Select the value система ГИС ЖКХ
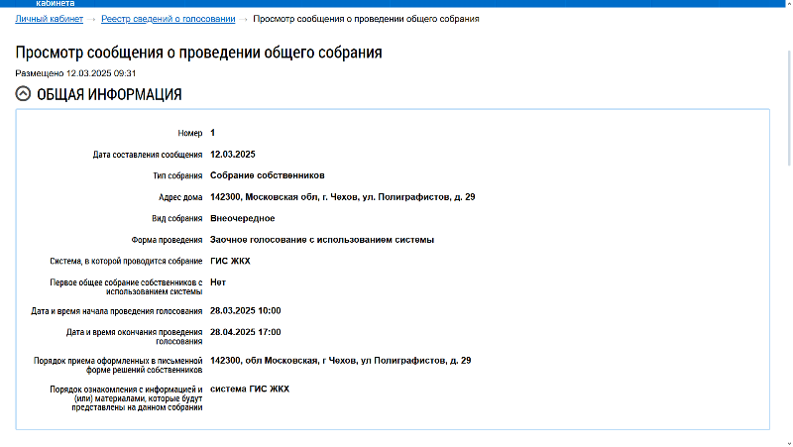Viewport: 793px width, 447px height. pyautogui.click(x=250, y=389)
